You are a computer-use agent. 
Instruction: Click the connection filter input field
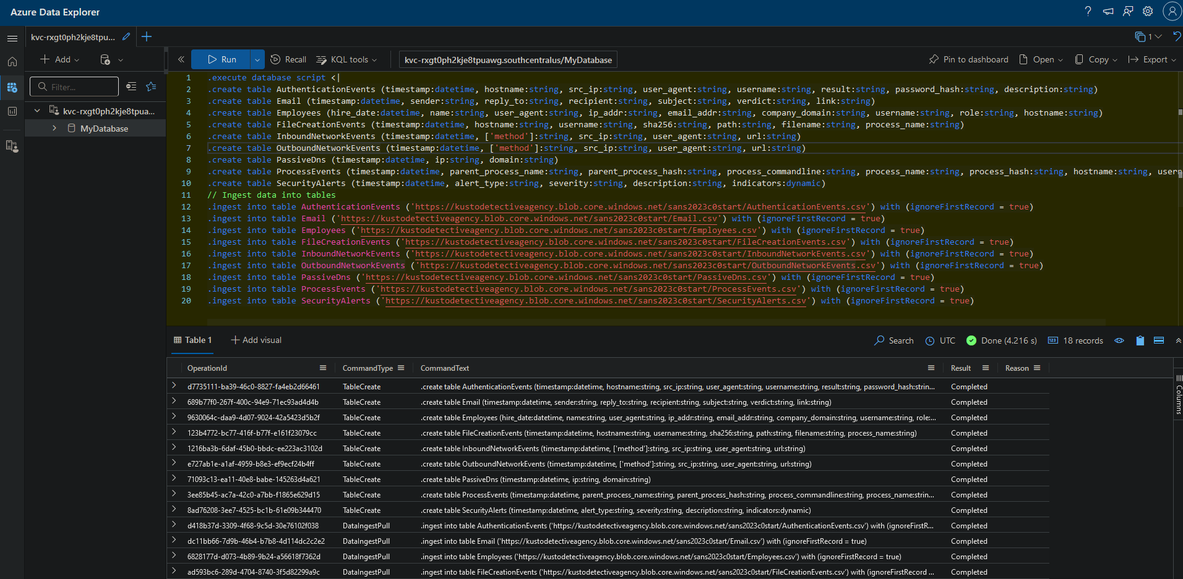click(x=74, y=87)
